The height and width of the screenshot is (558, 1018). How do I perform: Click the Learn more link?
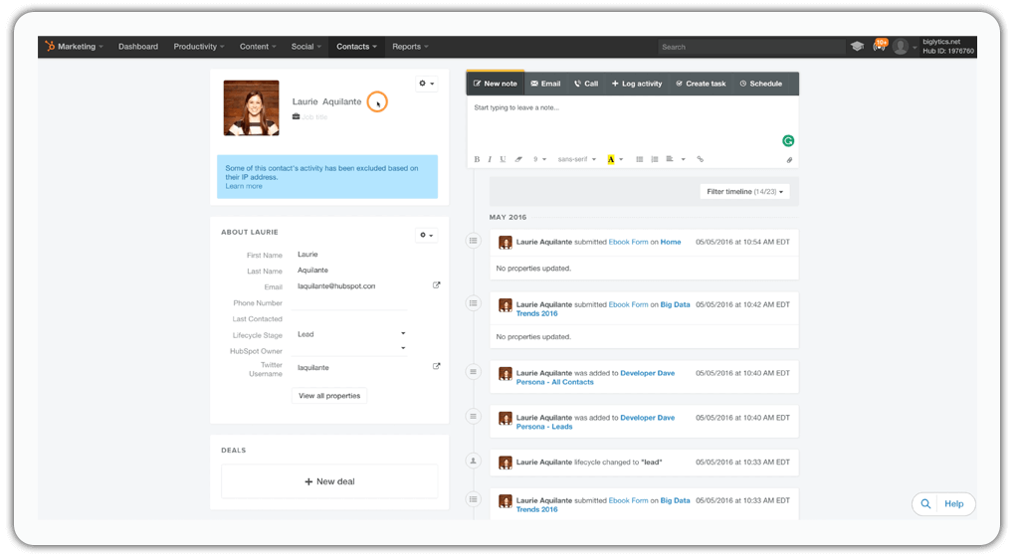click(x=244, y=186)
